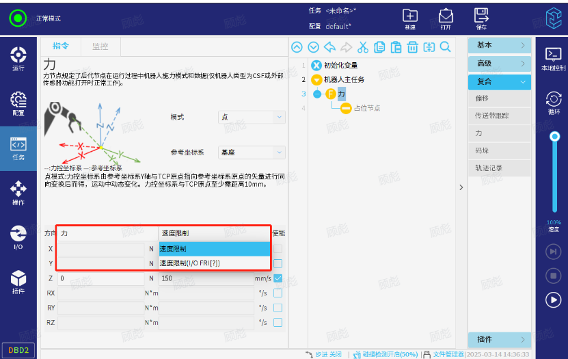Click the vertical speed slider handle
The width and height of the screenshot is (568, 359).
point(554,135)
